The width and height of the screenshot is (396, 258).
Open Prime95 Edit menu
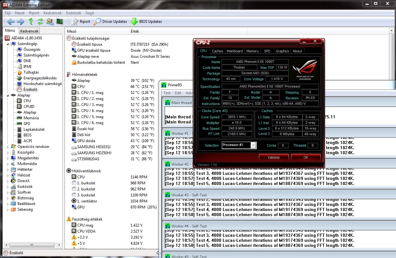(x=178, y=93)
